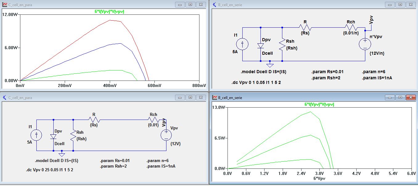
Task: Click .param Rs=0.01 in C_cell_en_para schematic
Action: click(115, 160)
